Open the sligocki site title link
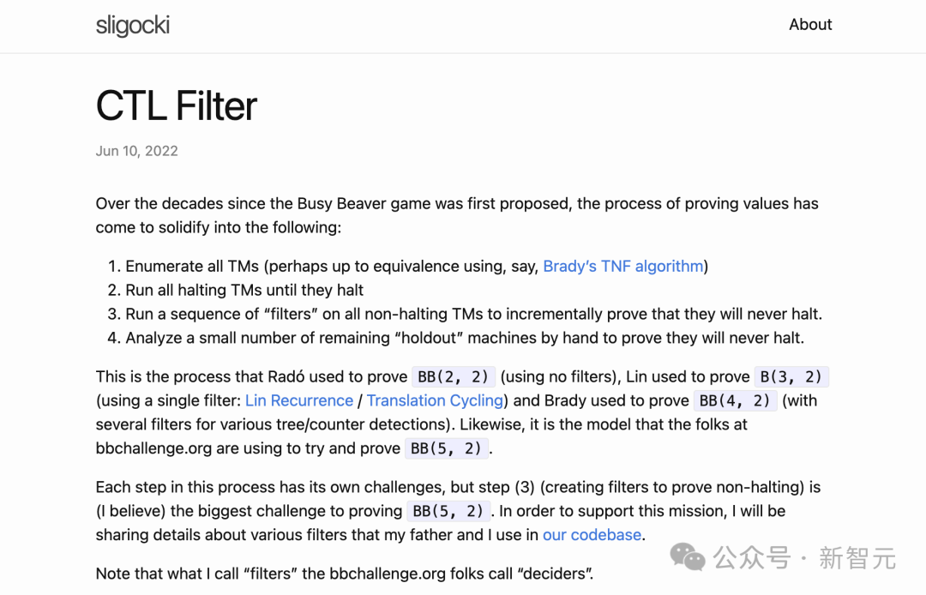 pyautogui.click(x=133, y=26)
